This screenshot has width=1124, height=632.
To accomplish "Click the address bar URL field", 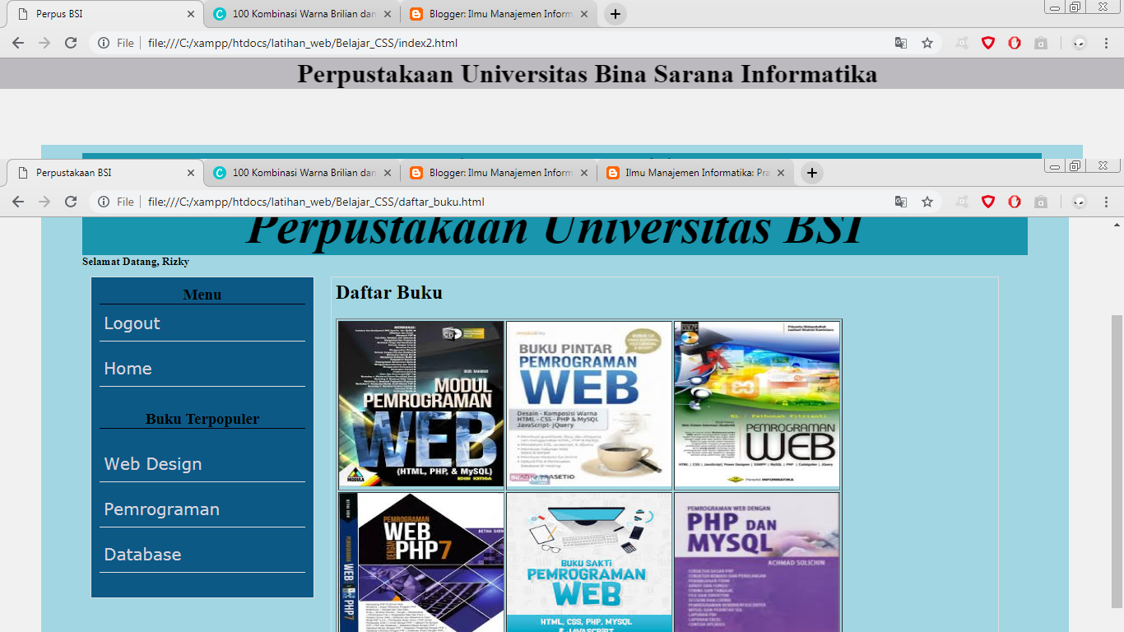I will coord(329,201).
